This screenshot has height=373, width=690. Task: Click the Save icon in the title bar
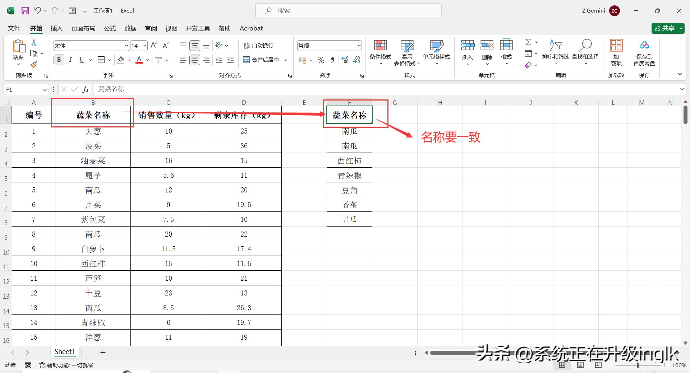[25, 11]
